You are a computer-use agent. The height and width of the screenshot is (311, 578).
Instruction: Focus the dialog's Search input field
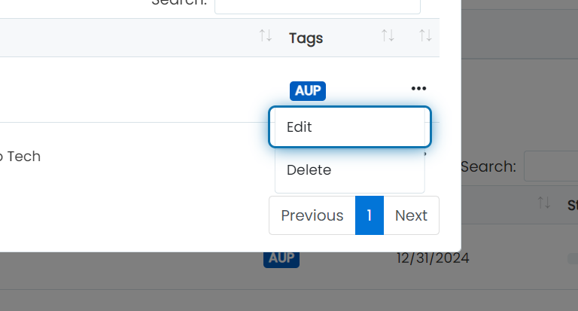318,6
